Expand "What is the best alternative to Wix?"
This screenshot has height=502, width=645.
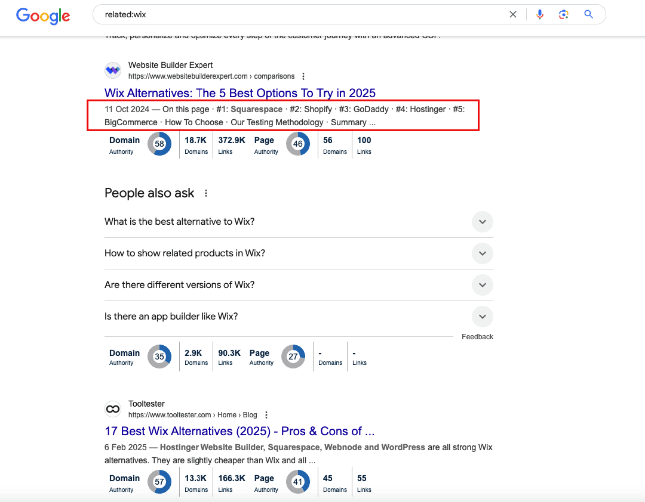tap(482, 222)
